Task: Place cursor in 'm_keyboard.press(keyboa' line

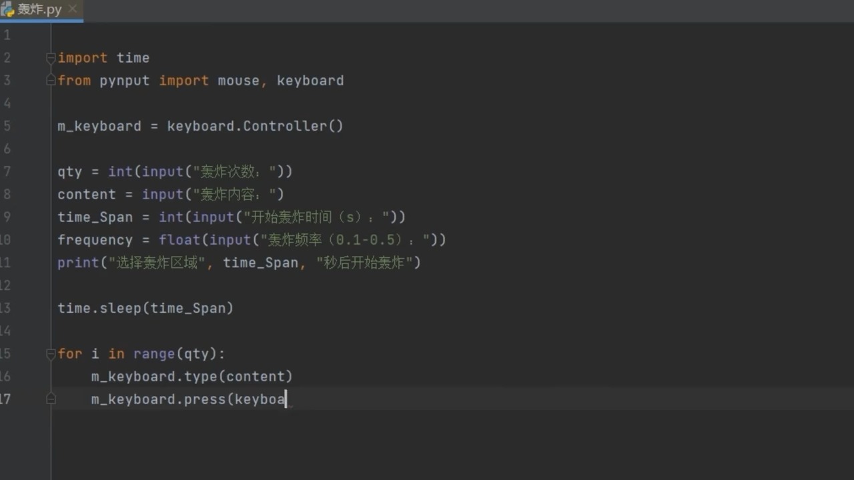Action: [x=189, y=399]
